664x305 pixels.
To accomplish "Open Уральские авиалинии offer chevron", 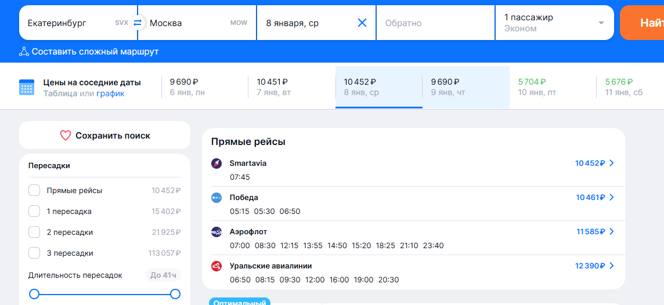I will (x=612, y=266).
